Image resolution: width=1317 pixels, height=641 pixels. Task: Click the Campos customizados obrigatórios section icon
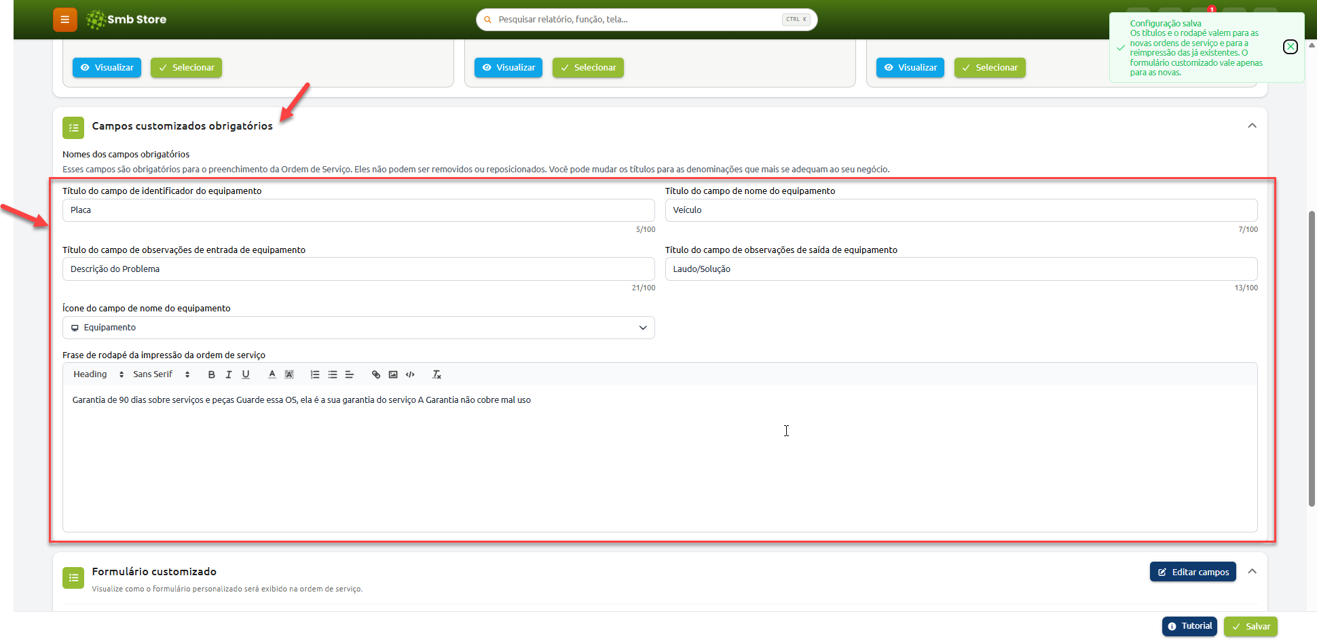pyautogui.click(x=73, y=128)
